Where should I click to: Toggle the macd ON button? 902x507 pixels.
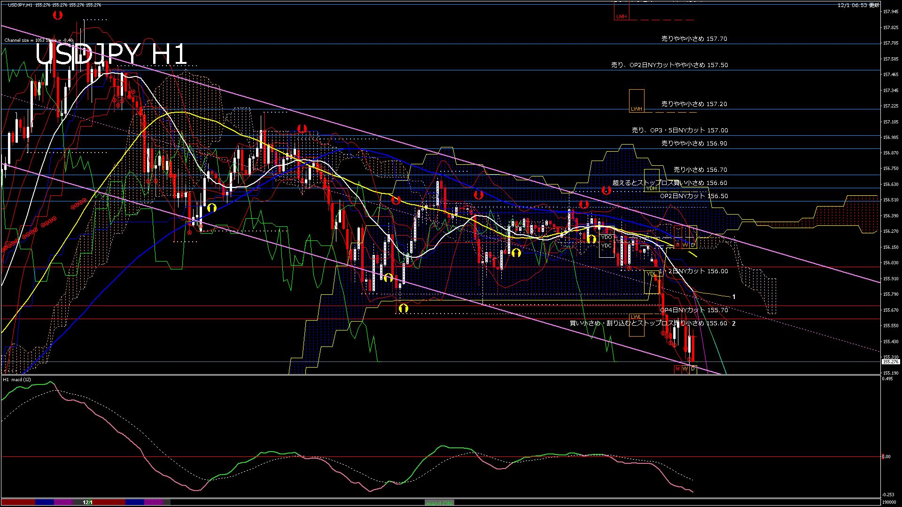point(439,503)
